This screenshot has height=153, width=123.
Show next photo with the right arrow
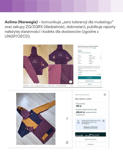pos(67,118)
